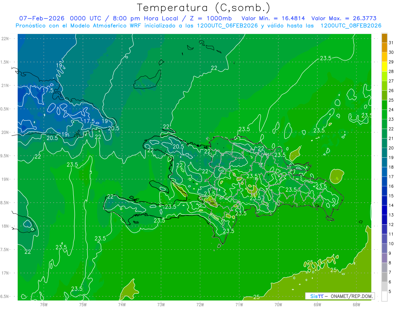Image resolution: width=400 pixels, height=309 pixels.
Task: Click color scale label 5
Action: pyautogui.click(x=390, y=292)
